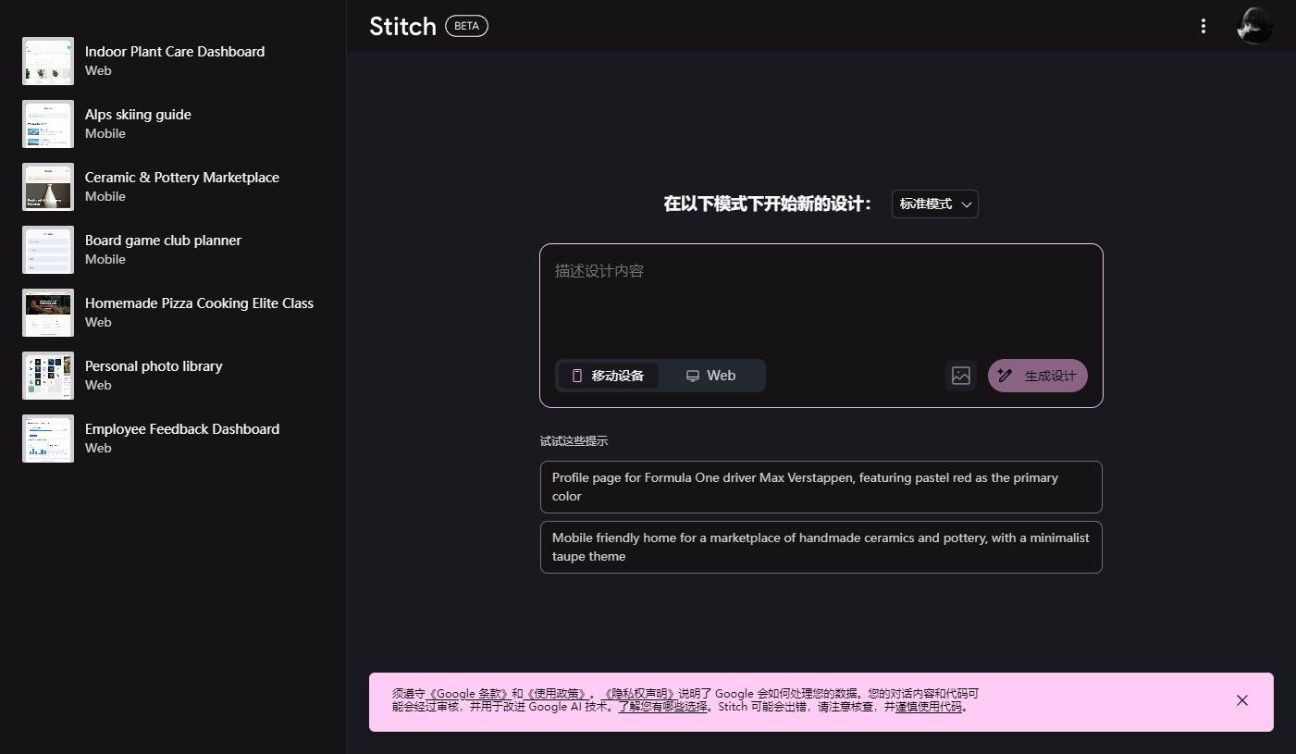Open the Personal photo library project
The image size is (1296, 754).
[173, 376]
